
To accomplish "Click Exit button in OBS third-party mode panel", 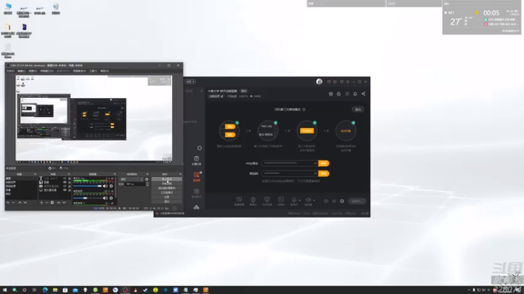I will [x=358, y=109].
